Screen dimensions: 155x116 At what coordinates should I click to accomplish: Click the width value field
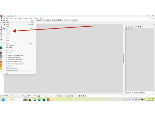click(35, 96)
